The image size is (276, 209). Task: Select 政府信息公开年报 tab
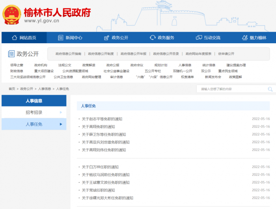pos(133,54)
